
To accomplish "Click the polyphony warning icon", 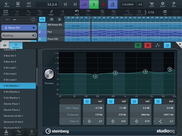I will [x=33, y=20].
